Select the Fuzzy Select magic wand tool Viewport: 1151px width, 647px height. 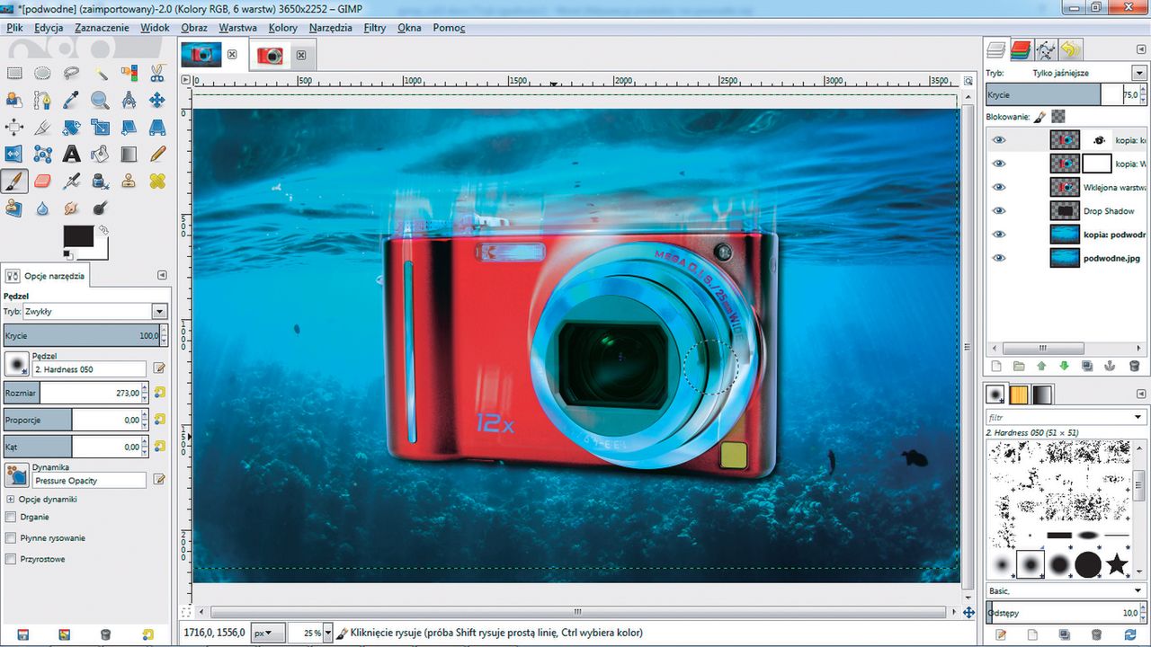(x=100, y=73)
